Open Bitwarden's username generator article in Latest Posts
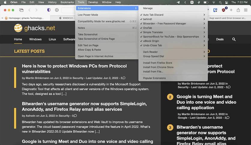Image resolution: width=251 pixels, height=145 pixels. click(84, 107)
